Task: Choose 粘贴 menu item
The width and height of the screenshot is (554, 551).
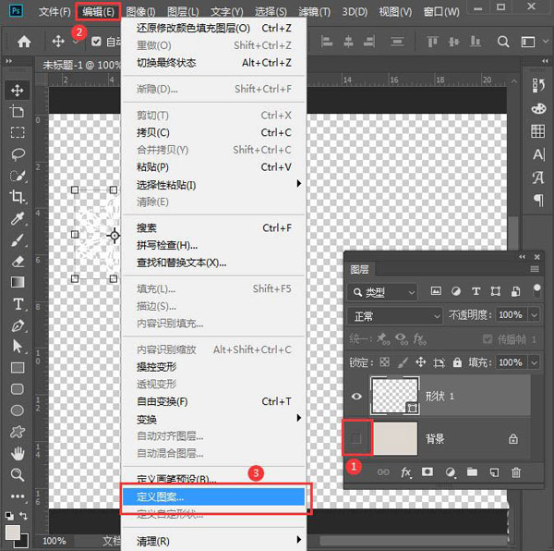Action: [x=213, y=166]
